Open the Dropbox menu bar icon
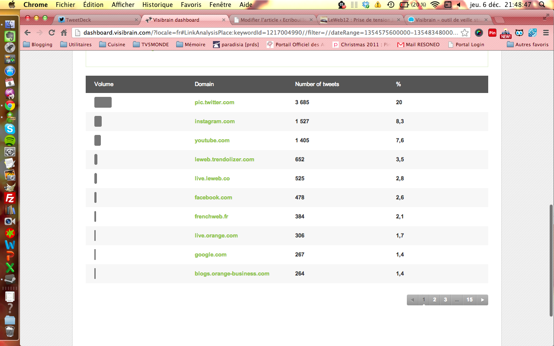 [x=366, y=5]
